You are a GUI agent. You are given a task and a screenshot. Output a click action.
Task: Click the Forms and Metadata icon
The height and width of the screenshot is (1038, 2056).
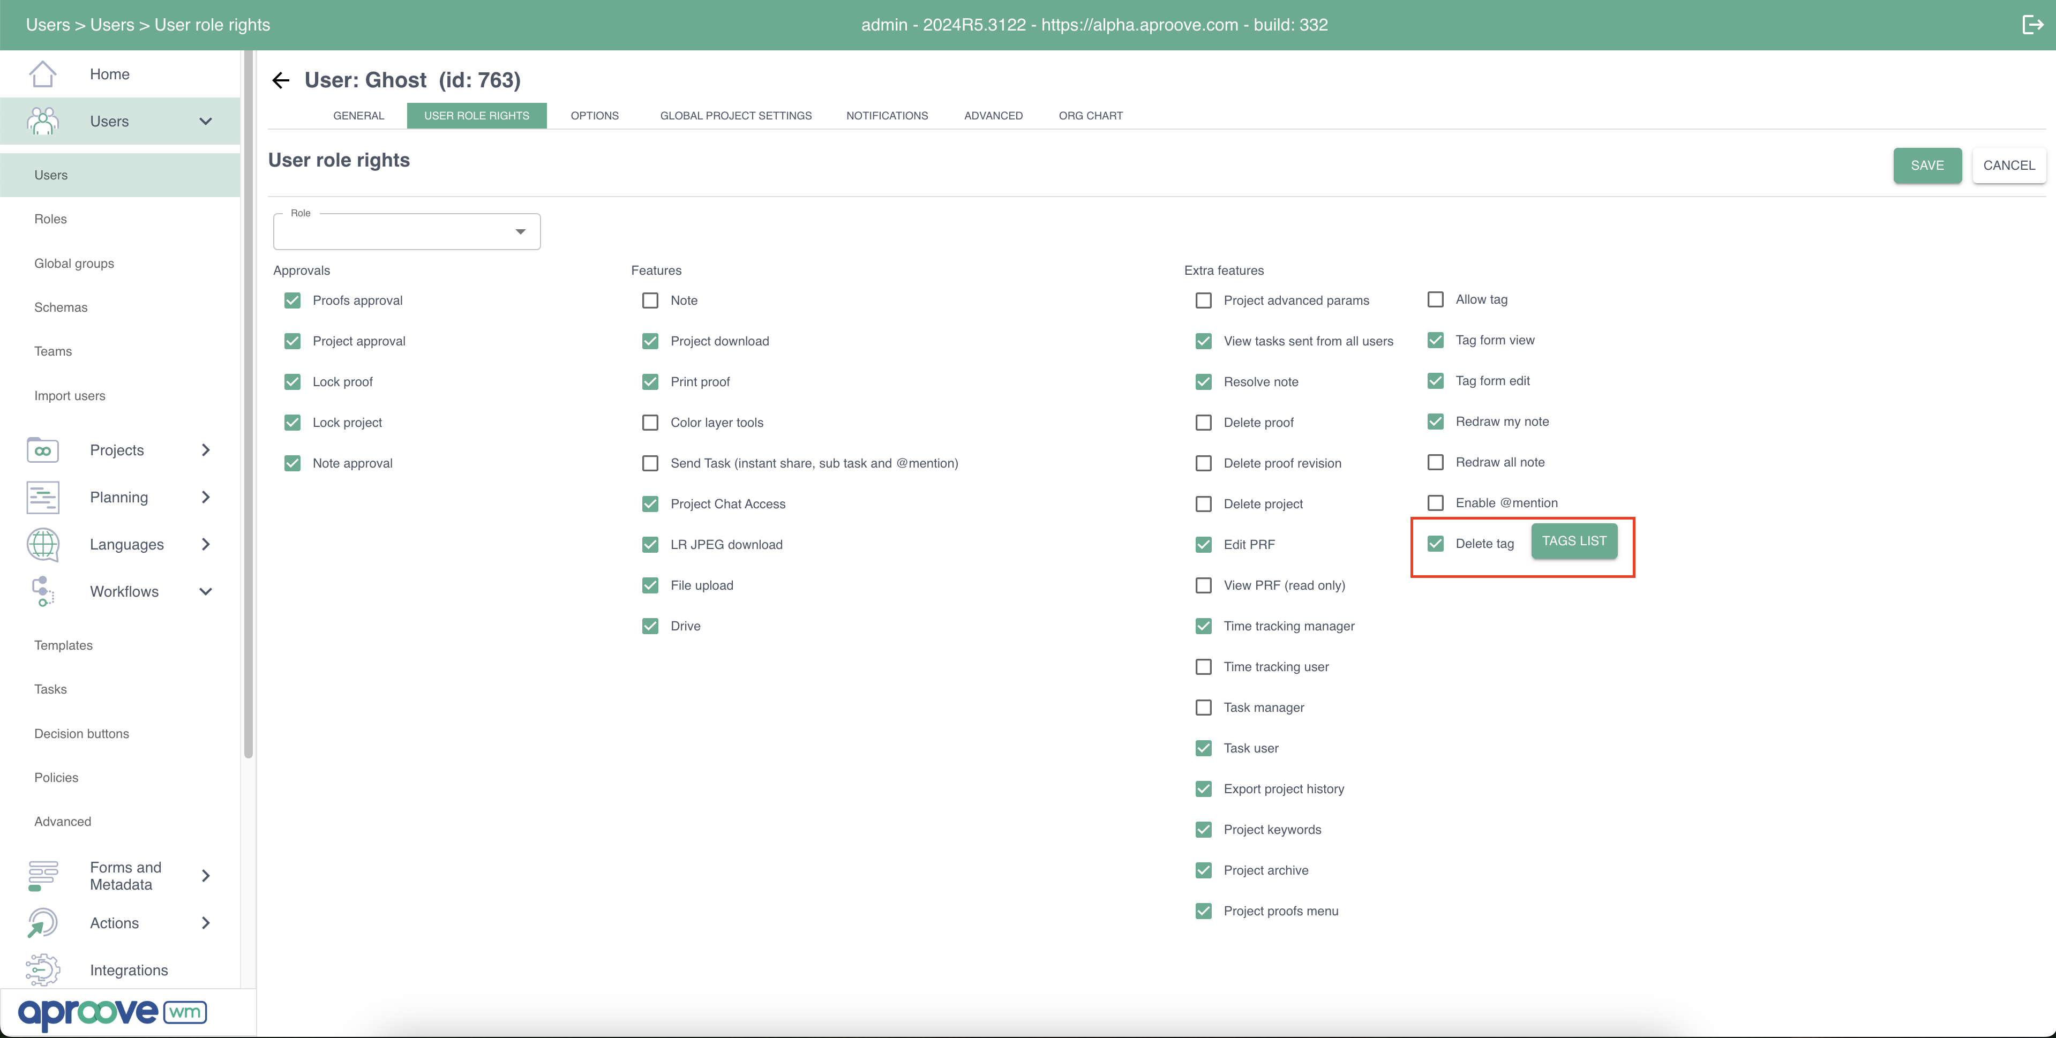[42, 875]
